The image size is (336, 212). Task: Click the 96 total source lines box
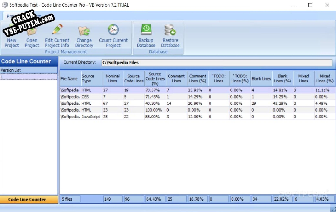134,199
